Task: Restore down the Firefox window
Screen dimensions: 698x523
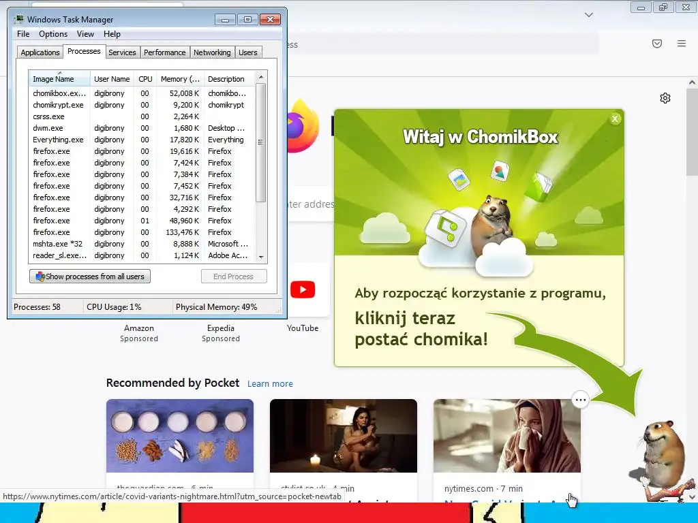Action: (x=663, y=7)
